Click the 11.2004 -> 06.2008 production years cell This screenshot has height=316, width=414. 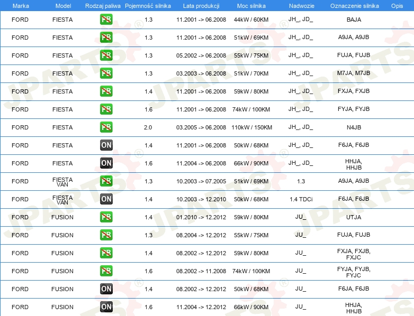tap(201, 163)
